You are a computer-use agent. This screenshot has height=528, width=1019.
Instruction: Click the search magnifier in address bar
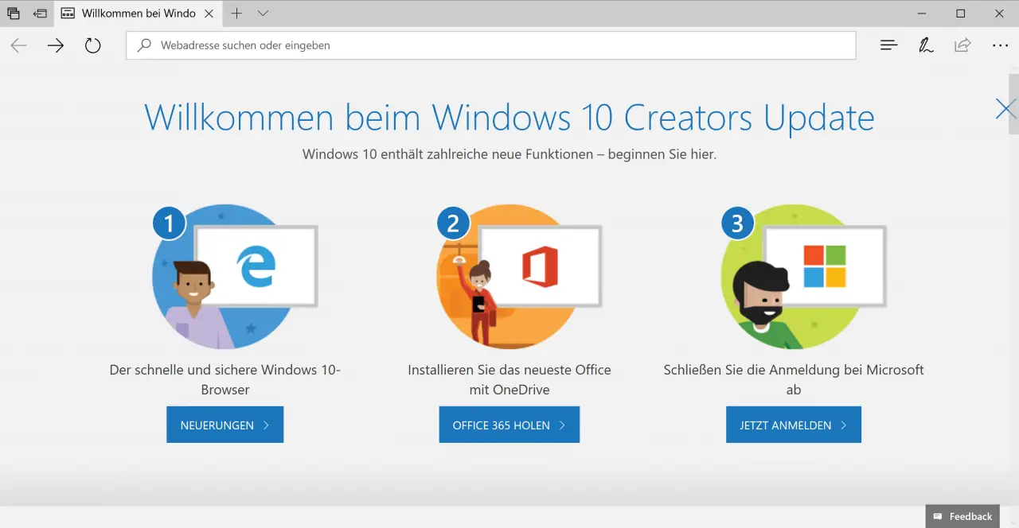[144, 45]
